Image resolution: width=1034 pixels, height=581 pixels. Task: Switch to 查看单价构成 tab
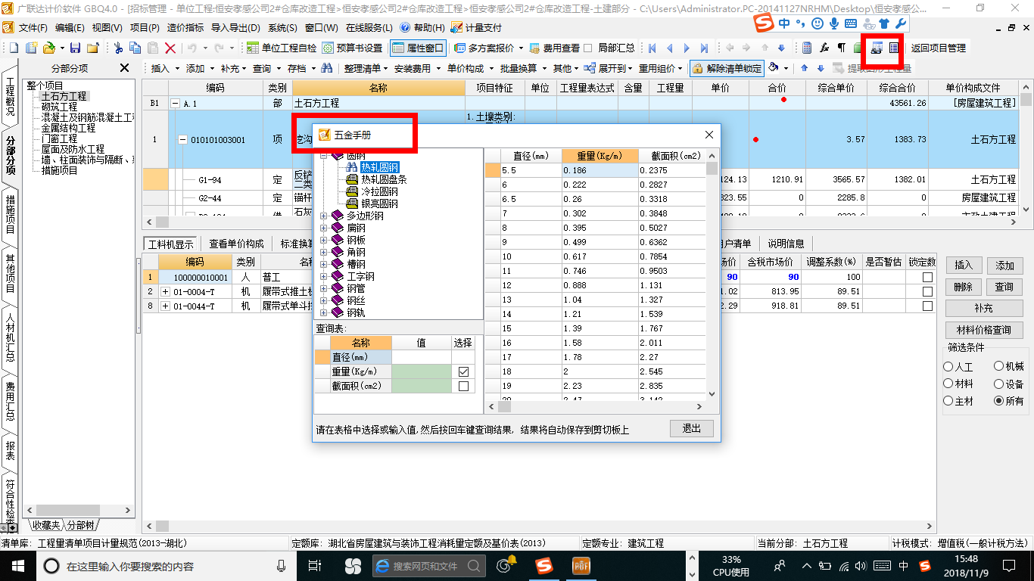pyautogui.click(x=236, y=244)
